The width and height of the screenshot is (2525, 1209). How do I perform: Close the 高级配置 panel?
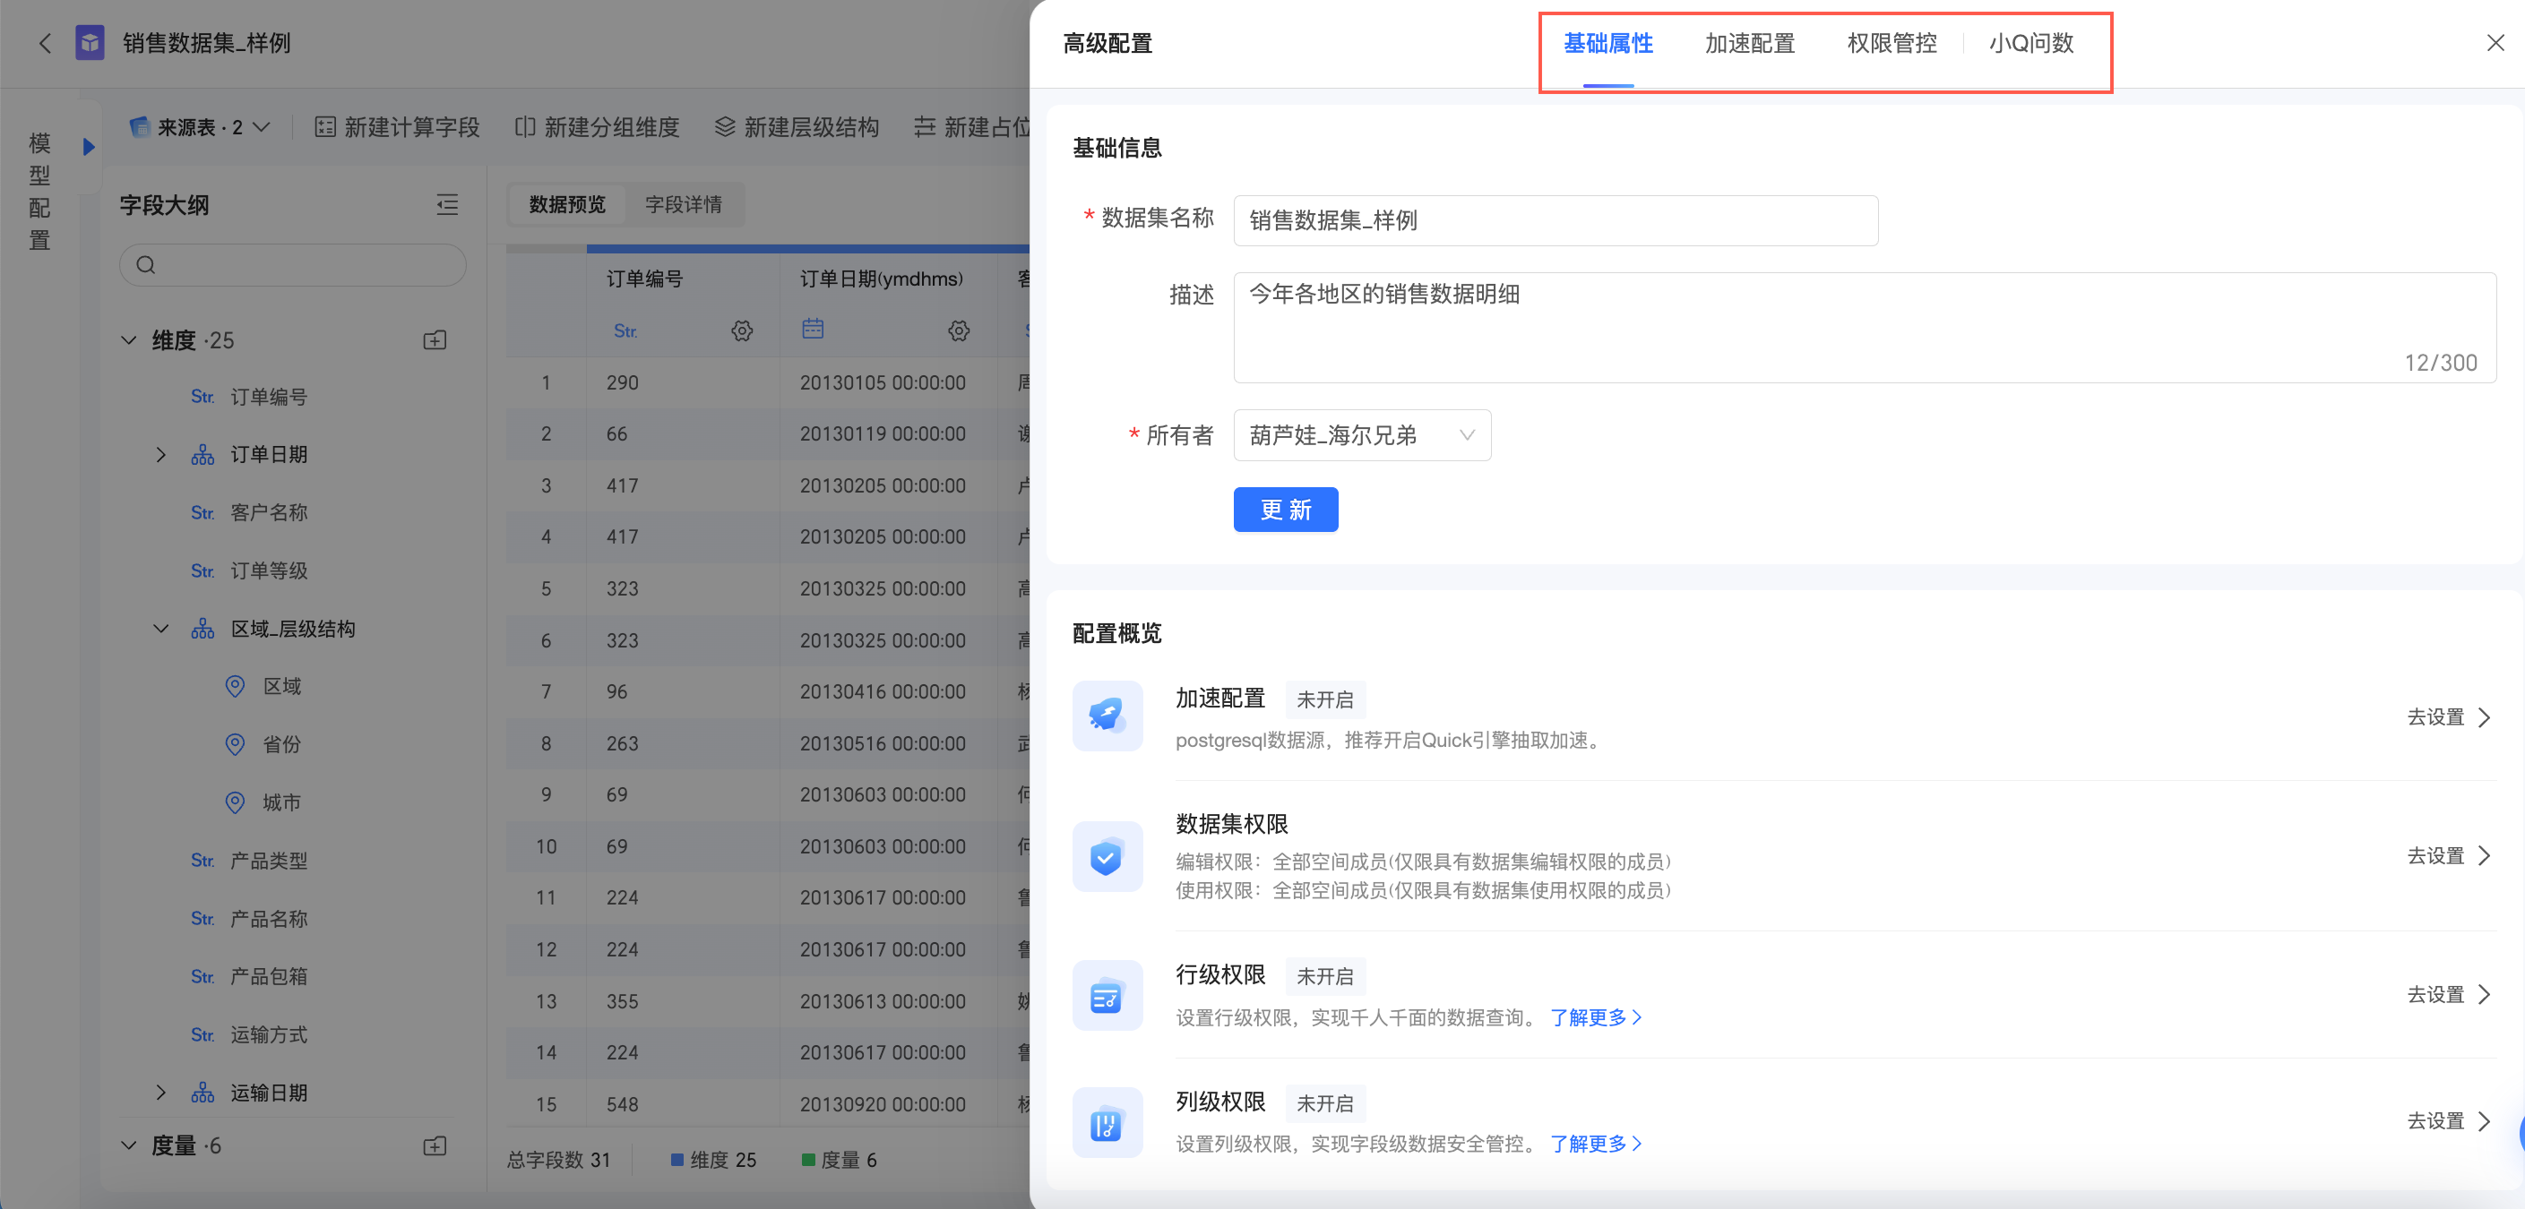[x=2495, y=43]
